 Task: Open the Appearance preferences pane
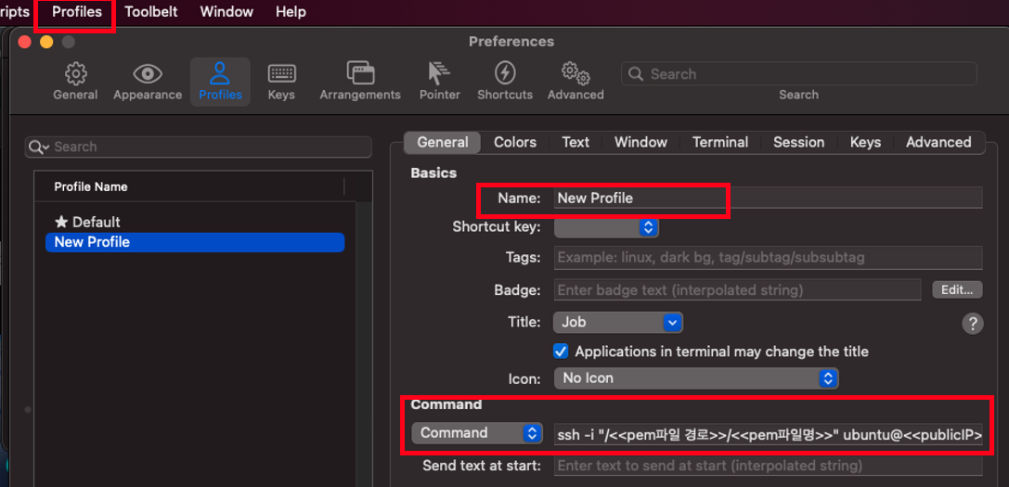(148, 82)
